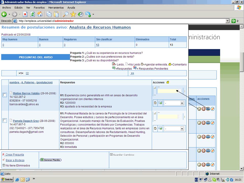Open Skype toolbar dropdown arrow
This screenshot has height=183, width=244.
[x=93, y=14]
